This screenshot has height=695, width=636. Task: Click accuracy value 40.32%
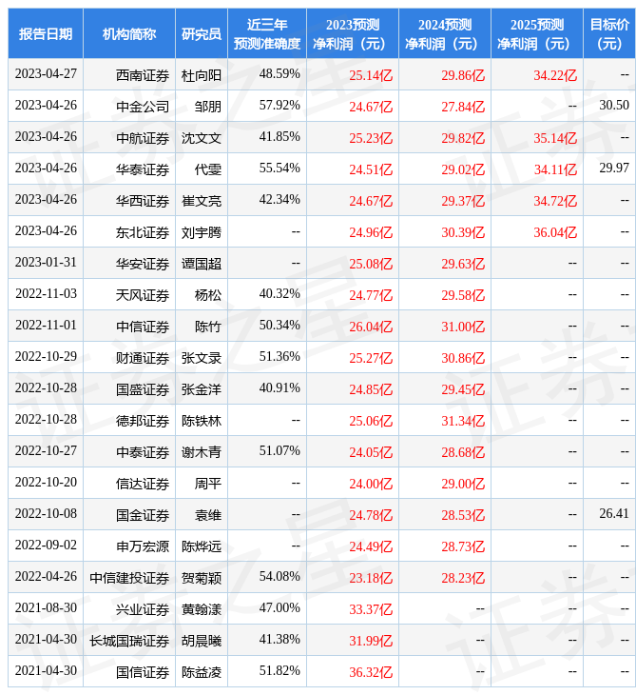pyautogui.click(x=279, y=293)
